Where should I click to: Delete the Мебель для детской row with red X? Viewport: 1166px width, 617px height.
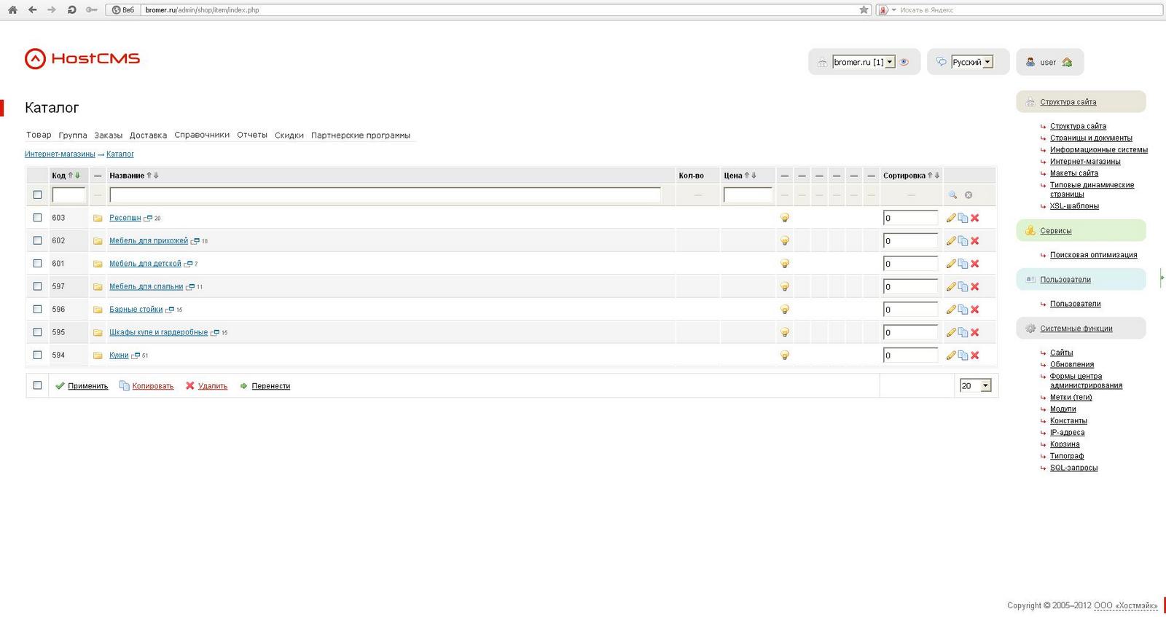click(x=975, y=264)
